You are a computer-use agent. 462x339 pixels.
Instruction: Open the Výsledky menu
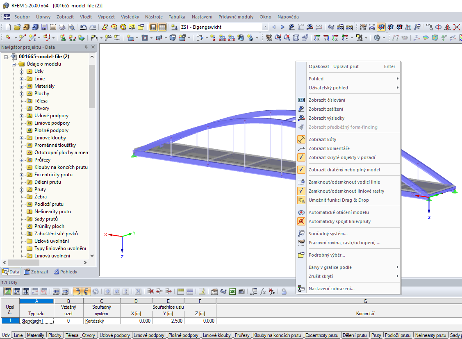[130, 17]
